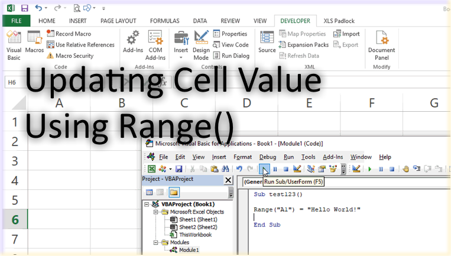Switch to the REVIEW tab

(230, 21)
